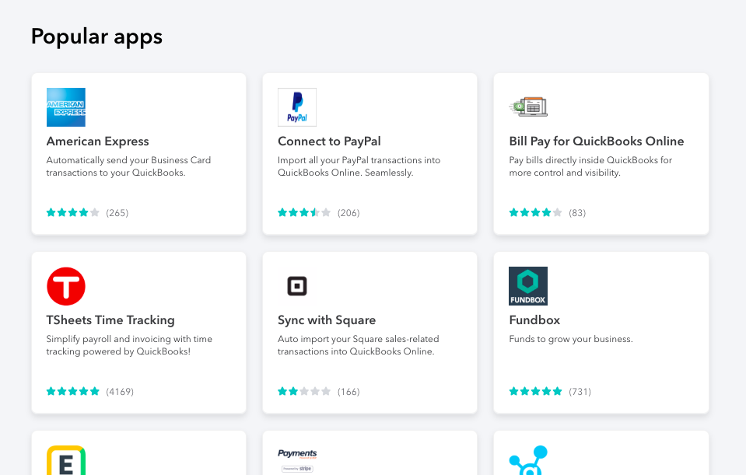Click the (265) review count
The image size is (746, 475).
point(117,213)
